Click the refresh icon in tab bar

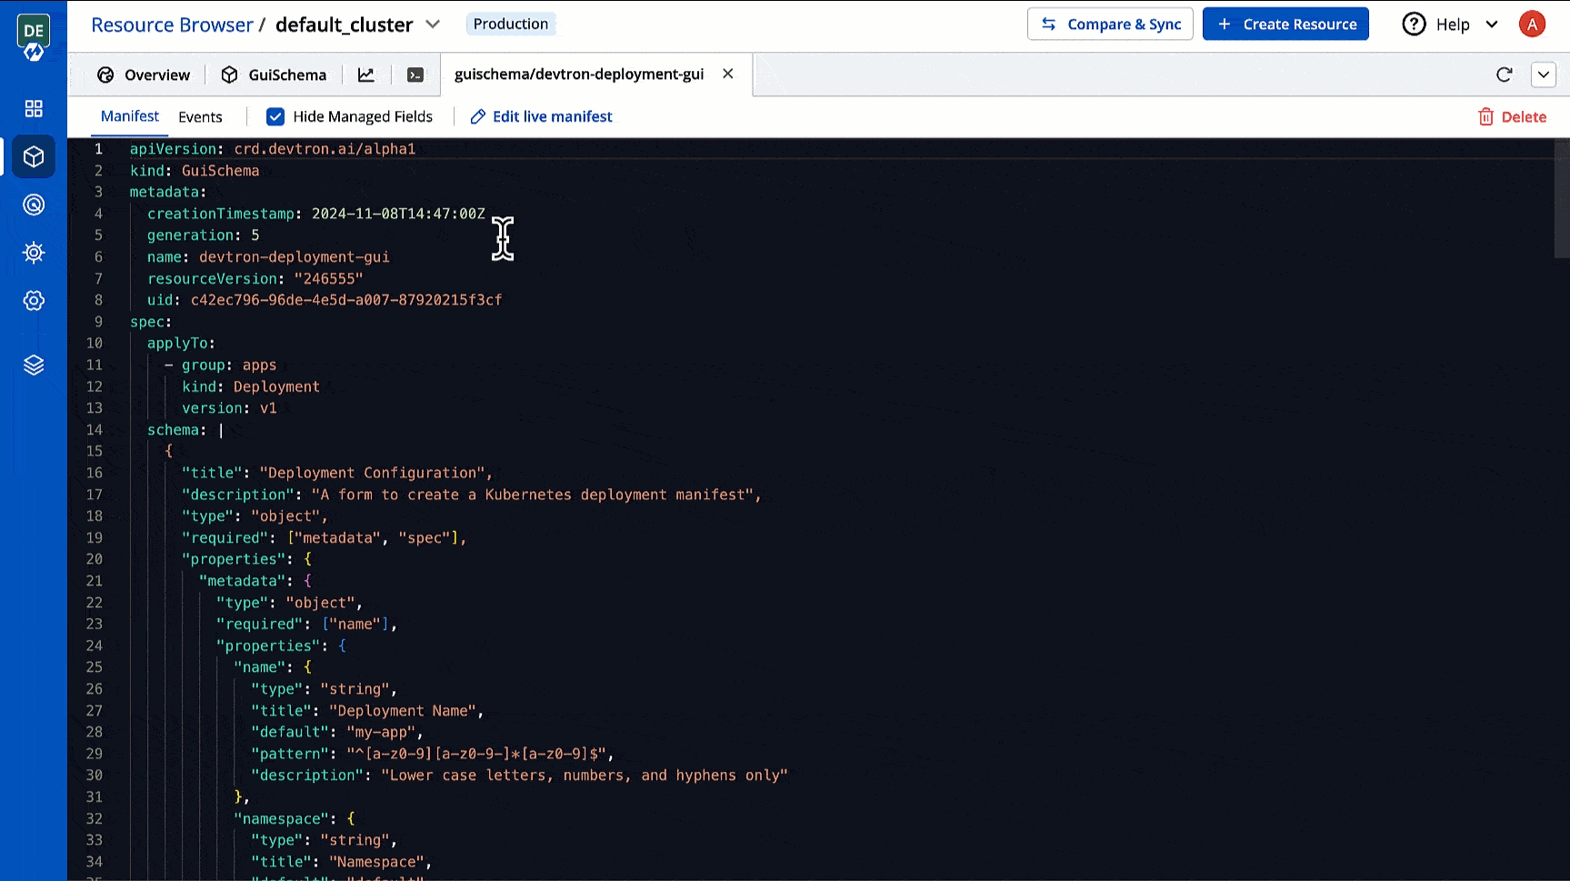pyautogui.click(x=1504, y=75)
